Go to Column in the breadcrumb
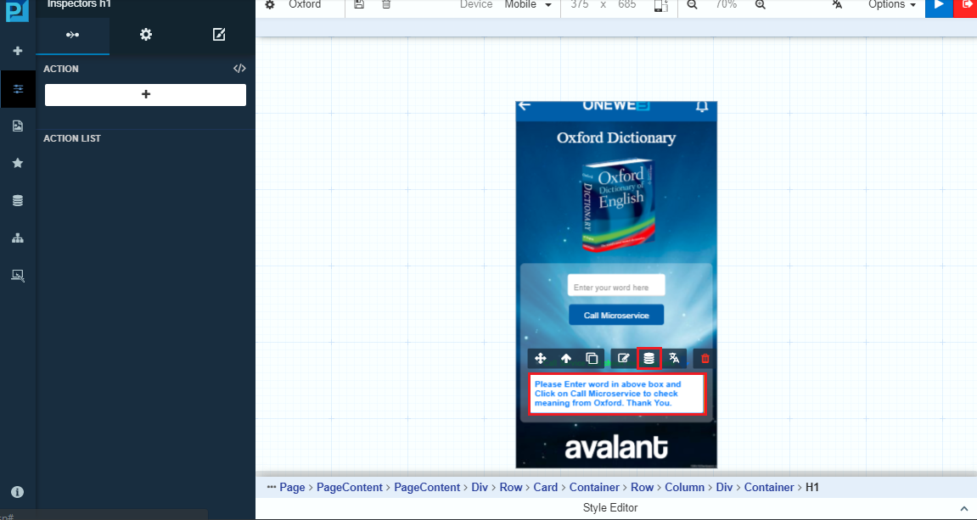This screenshot has height=520, width=977. tap(684, 487)
